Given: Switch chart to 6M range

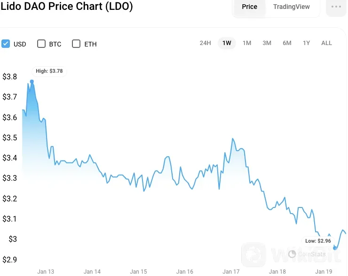Looking at the screenshot, I should click(x=287, y=43).
